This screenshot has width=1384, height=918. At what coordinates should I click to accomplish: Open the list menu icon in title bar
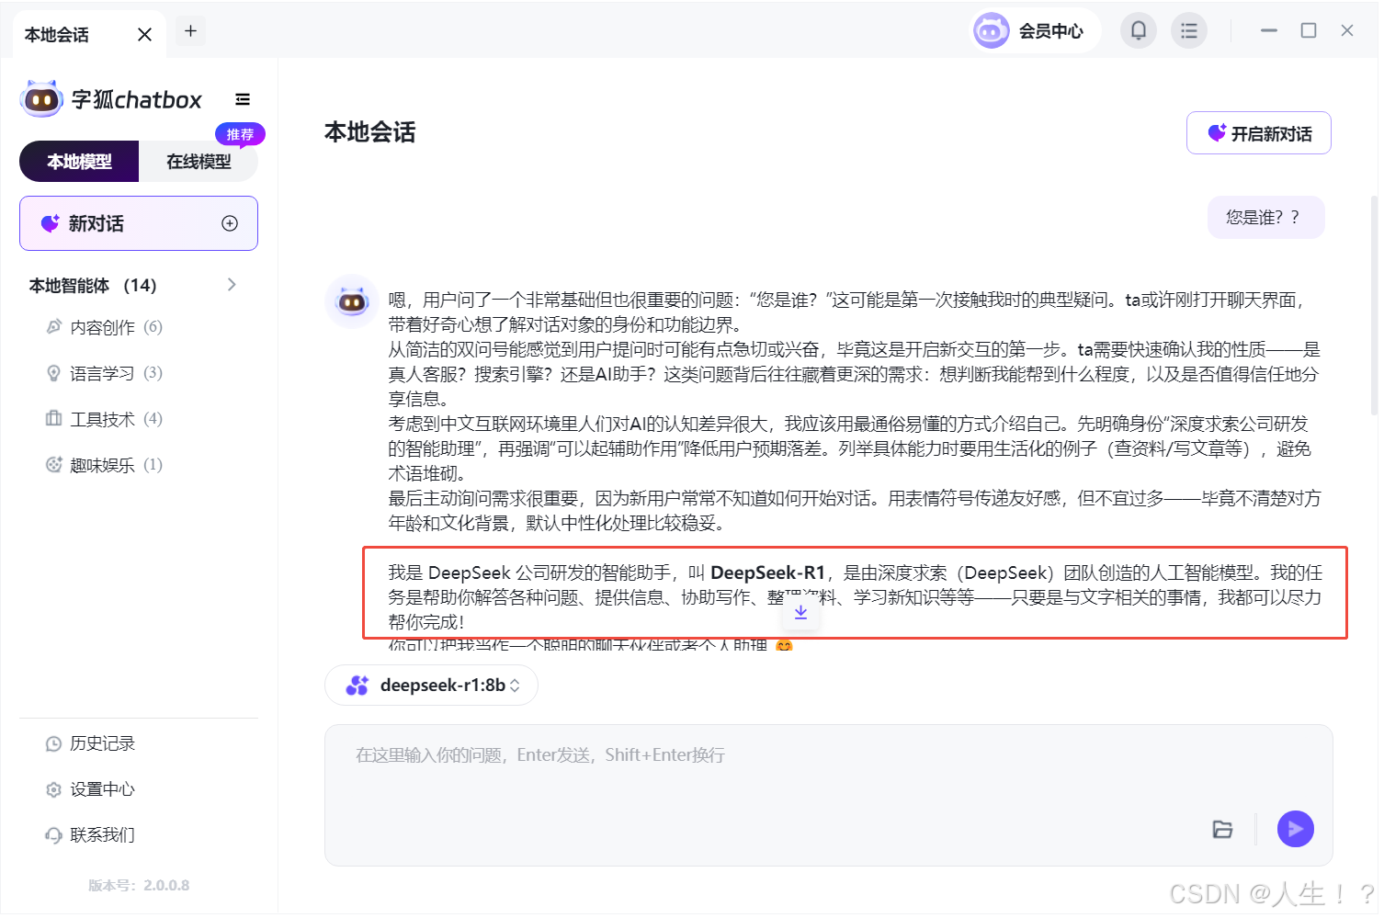coord(1188,31)
